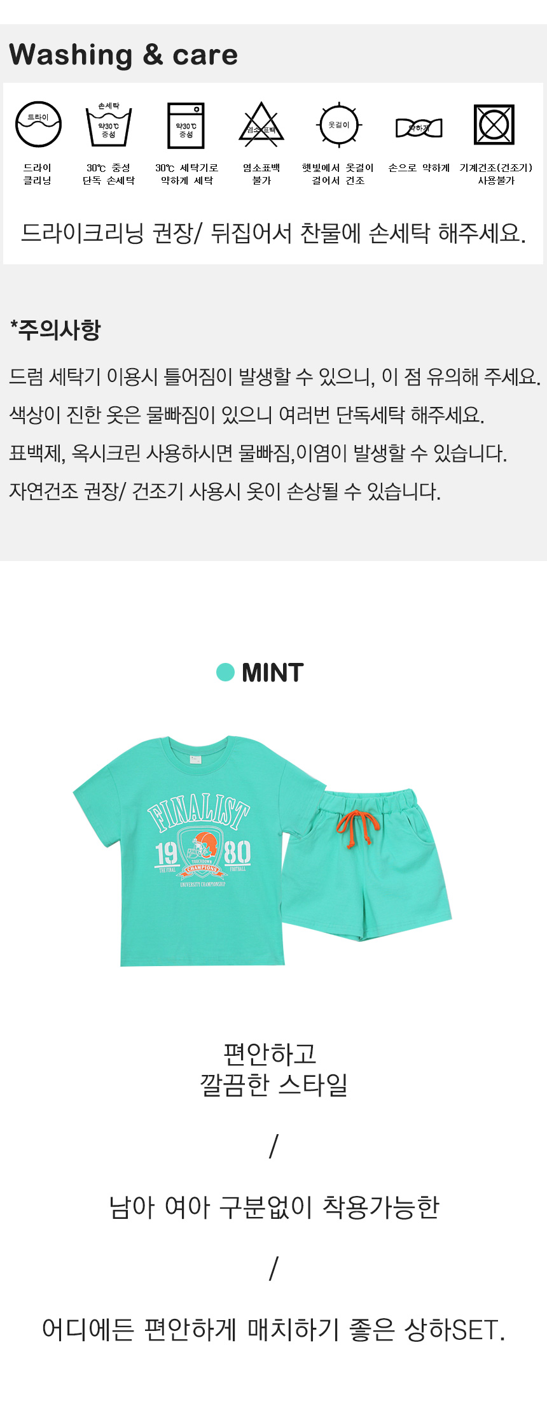This screenshot has height=1401, width=547.
Task: Select the gentle hand wring icon
Action: [419, 127]
